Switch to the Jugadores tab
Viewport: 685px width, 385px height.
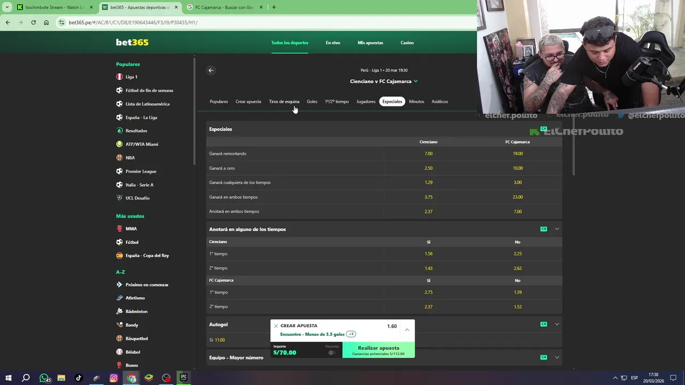click(x=366, y=102)
